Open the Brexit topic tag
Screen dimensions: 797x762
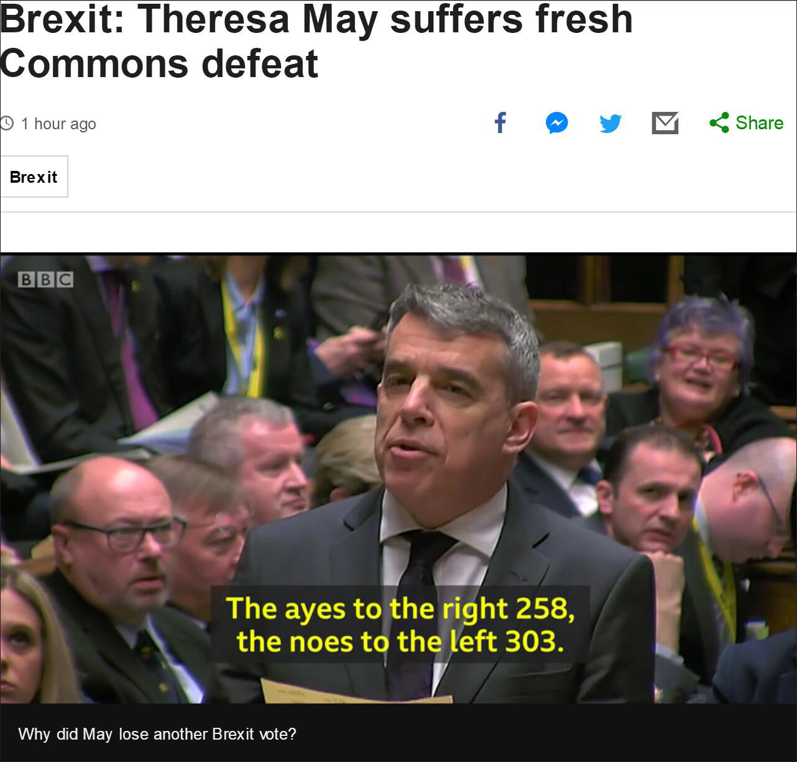(x=34, y=177)
